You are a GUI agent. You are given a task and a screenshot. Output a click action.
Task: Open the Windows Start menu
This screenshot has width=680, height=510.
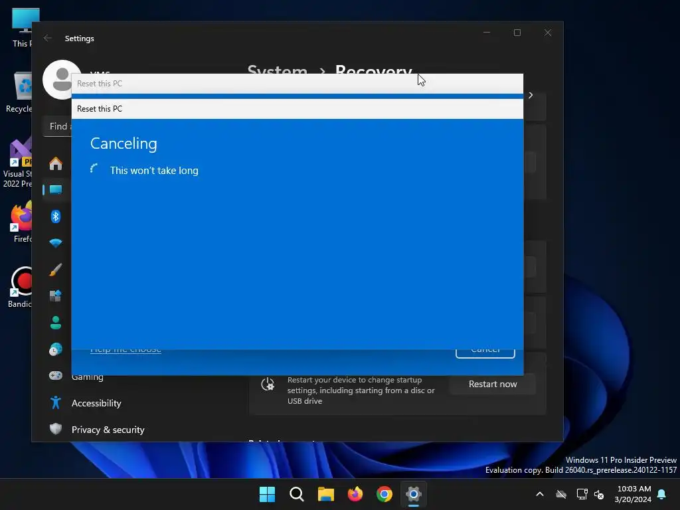coord(267,494)
